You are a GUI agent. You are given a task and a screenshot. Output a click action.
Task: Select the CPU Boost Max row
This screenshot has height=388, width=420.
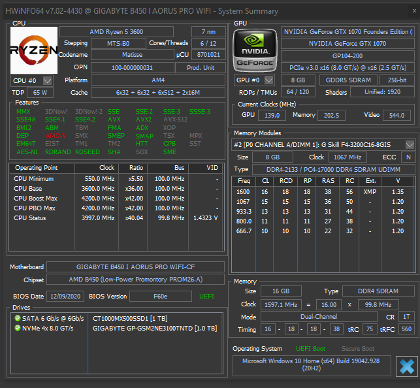tap(116, 199)
